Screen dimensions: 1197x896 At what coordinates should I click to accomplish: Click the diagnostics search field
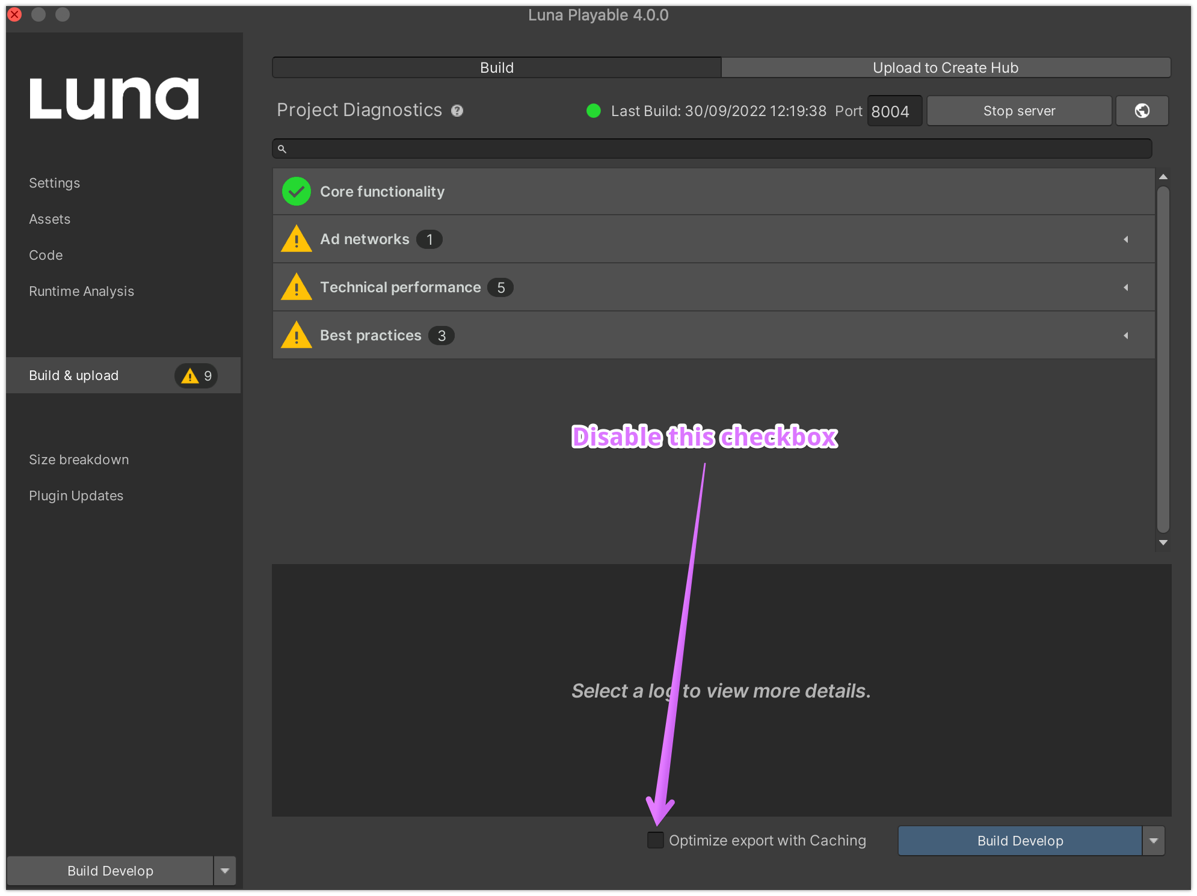(x=712, y=149)
